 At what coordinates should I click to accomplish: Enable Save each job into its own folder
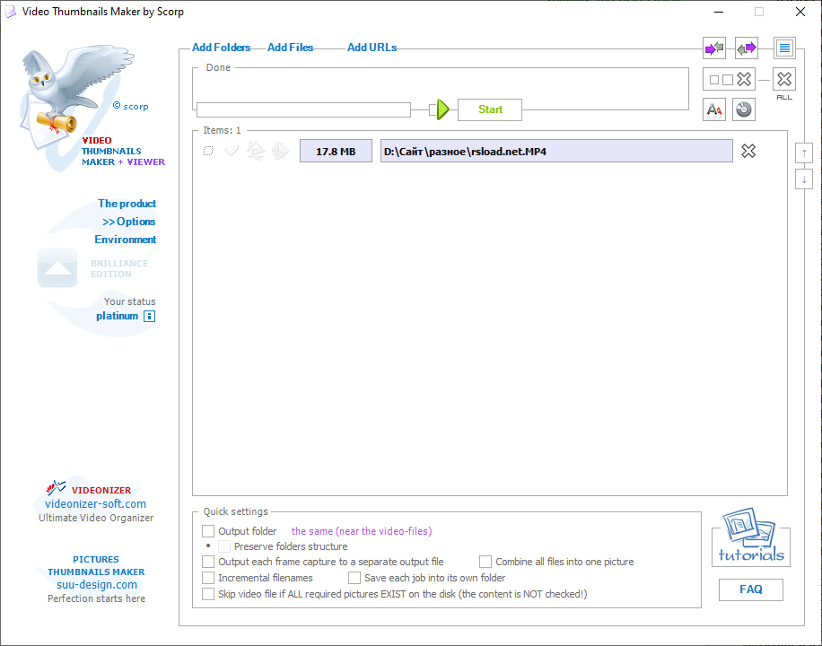(x=354, y=578)
